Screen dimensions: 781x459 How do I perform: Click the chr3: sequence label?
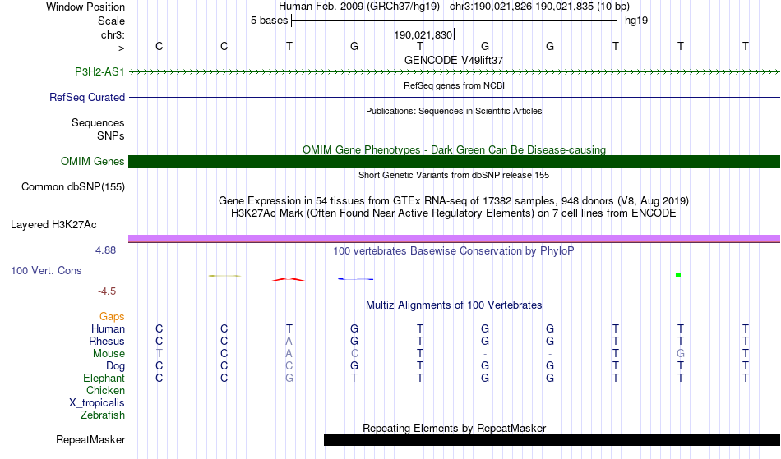113,35
